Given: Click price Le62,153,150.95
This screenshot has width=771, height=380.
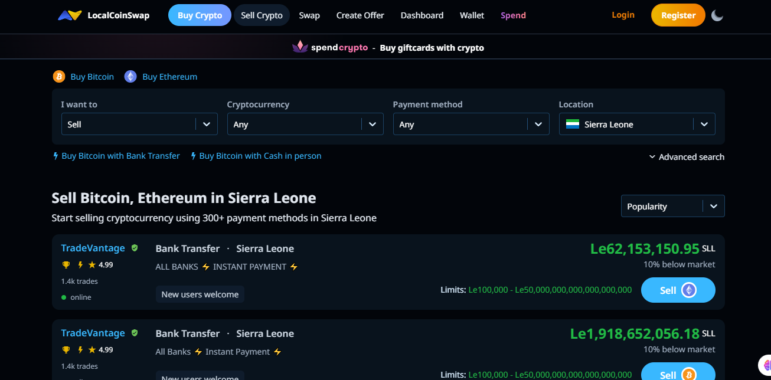Looking at the screenshot, I should [x=645, y=248].
